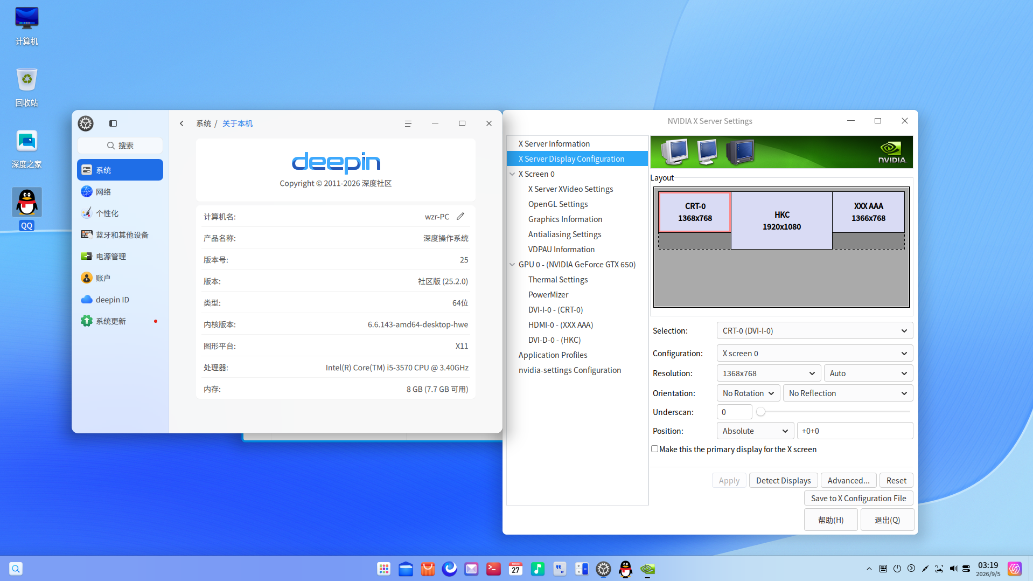Click Save to X Configuration File
The width and height of the screenshot is (1033, 581).
(x=858, y=498)
